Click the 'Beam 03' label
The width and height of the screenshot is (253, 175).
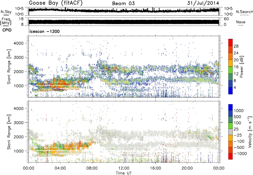tap(123, 3)
